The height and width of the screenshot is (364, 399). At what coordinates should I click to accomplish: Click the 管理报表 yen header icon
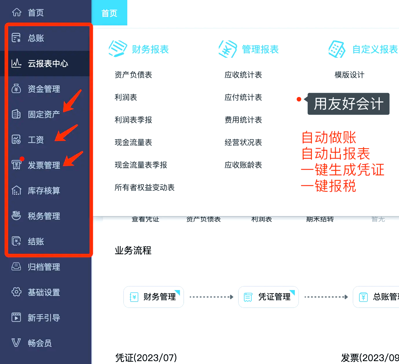(228, 49)
